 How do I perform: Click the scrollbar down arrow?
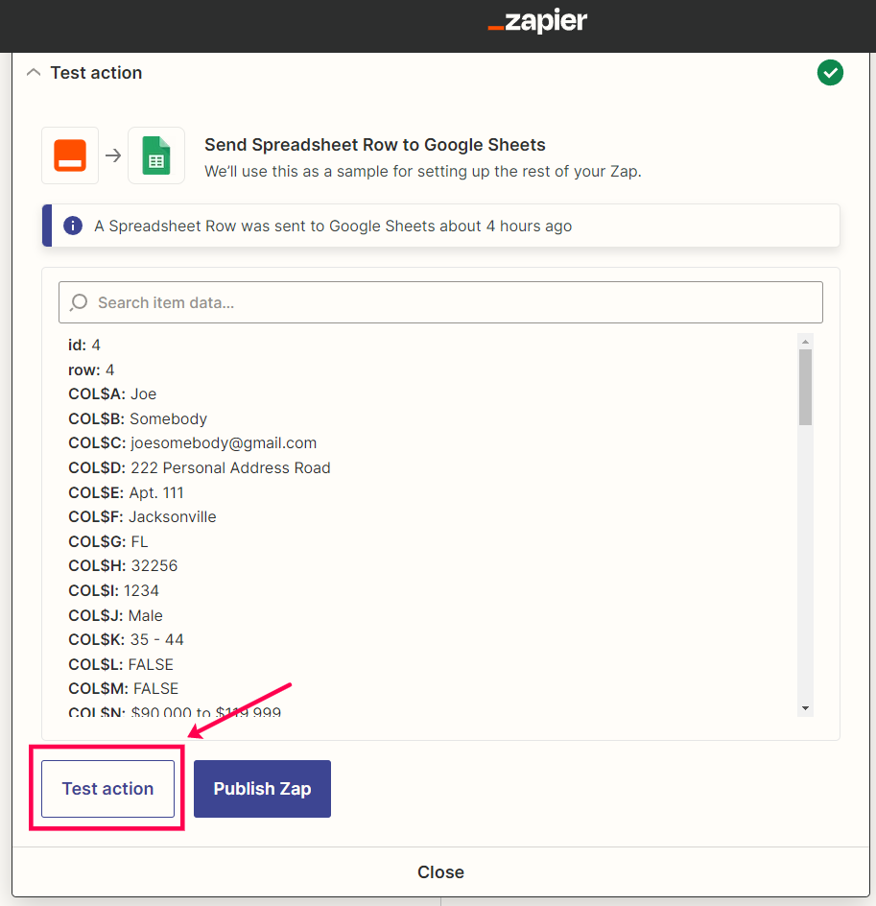tap(805, 708)
